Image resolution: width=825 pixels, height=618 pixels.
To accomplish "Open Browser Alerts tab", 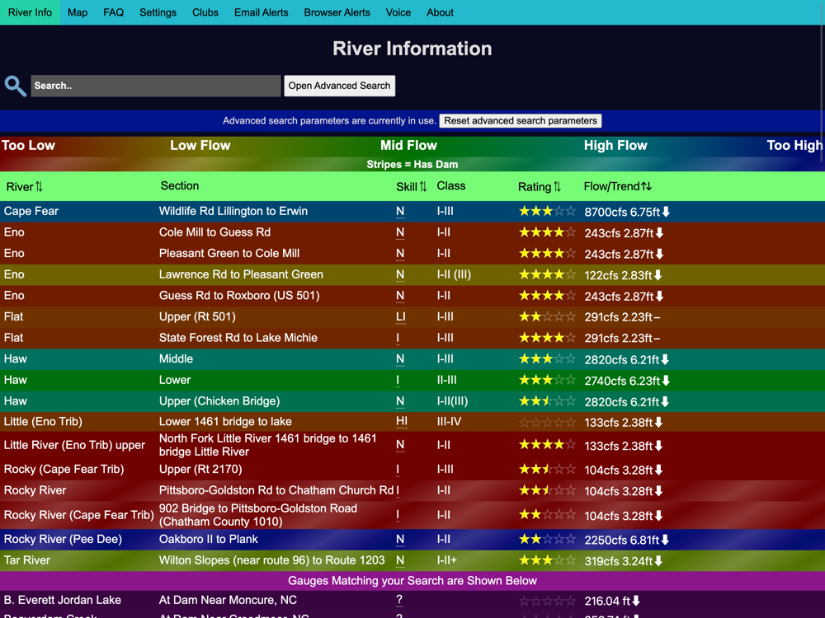I will (x=337, y=12).
